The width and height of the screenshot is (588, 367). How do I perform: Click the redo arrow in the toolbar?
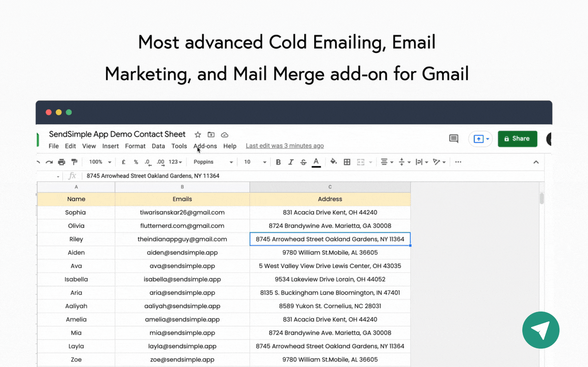coord(50,162)
